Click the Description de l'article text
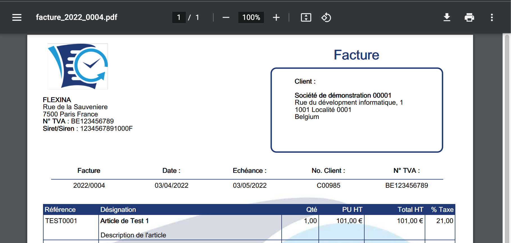Viewport: 511px width, 243px height. pos(133,235)
